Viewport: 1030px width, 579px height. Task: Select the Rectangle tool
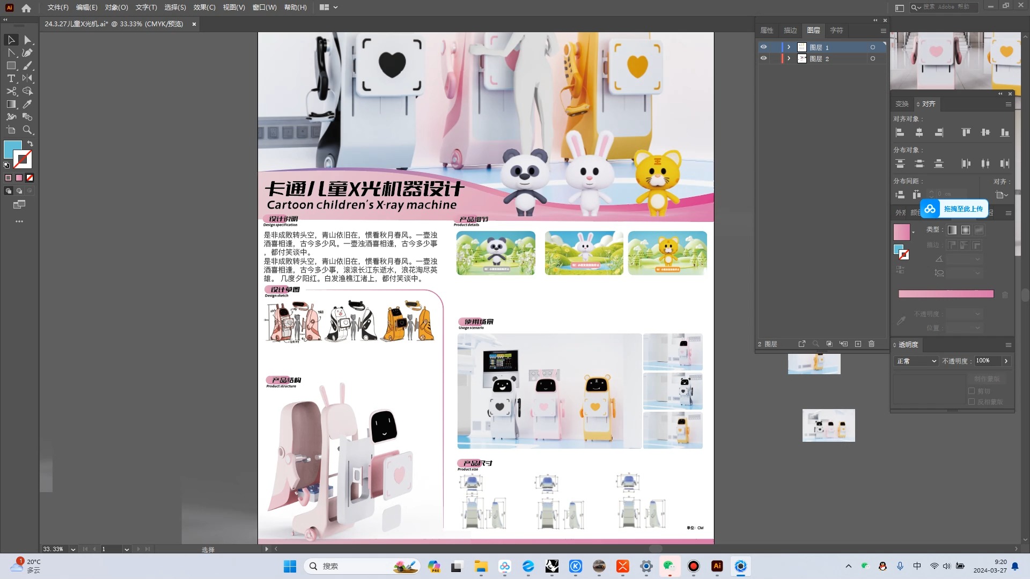[x=11, y=65]
